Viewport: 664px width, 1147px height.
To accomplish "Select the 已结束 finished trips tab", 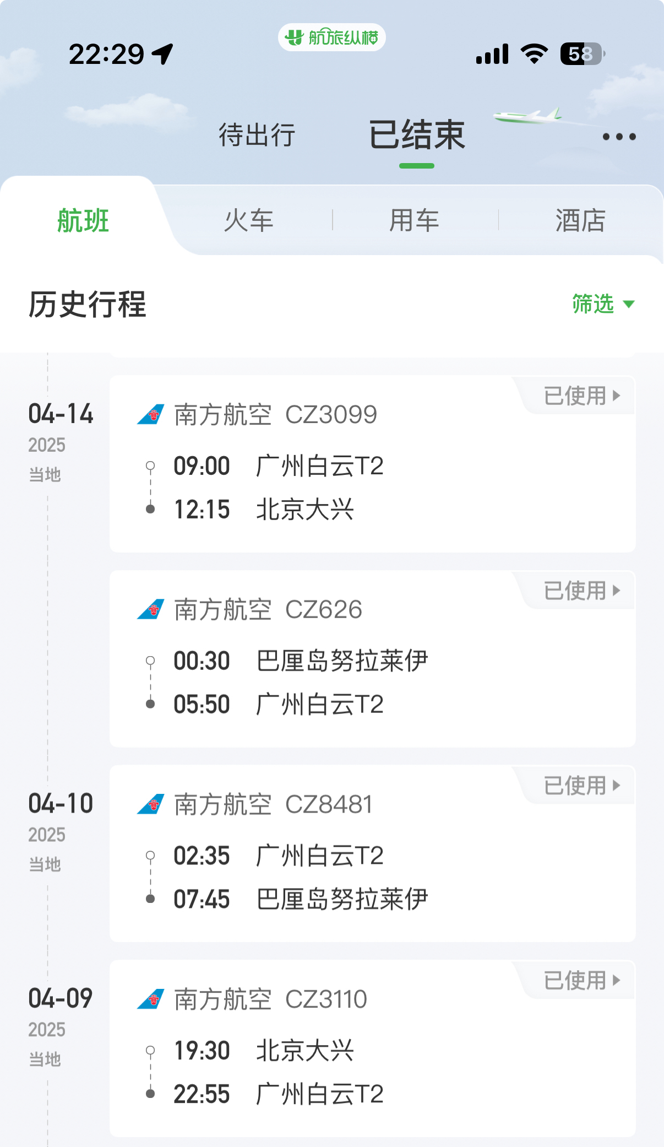I will (x=417, y=136).
